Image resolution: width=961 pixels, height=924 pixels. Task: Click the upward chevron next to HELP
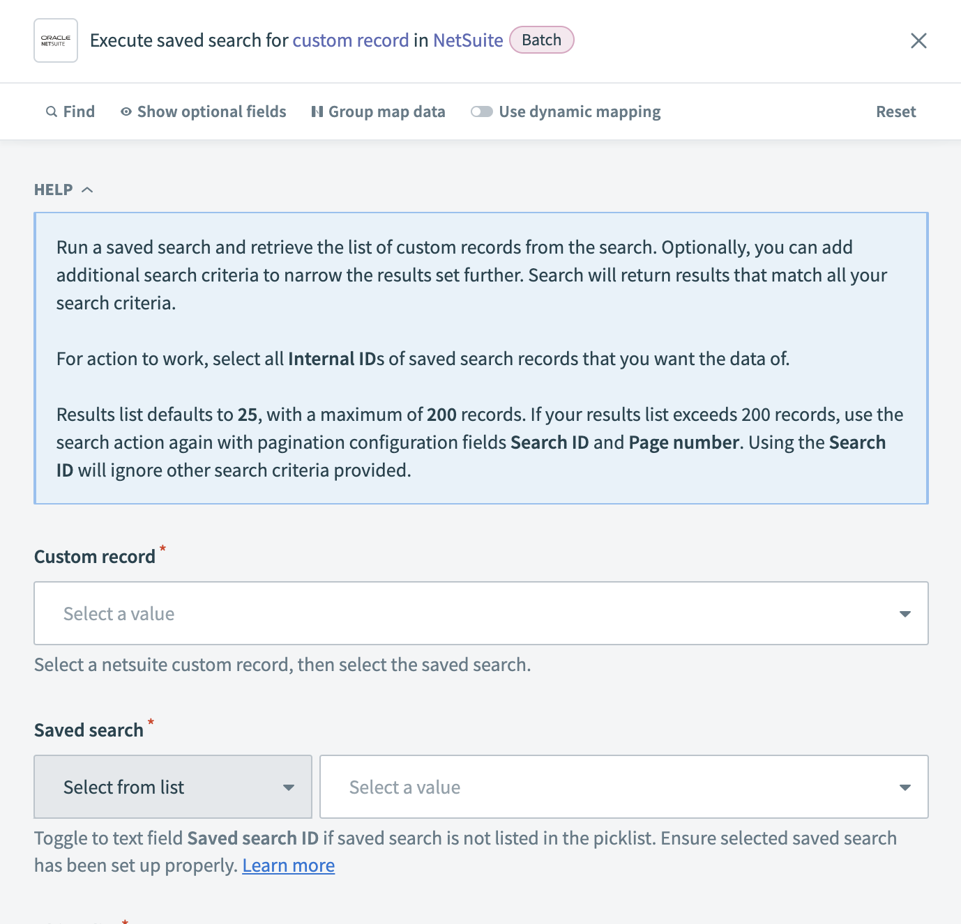(x=88, y=189)
